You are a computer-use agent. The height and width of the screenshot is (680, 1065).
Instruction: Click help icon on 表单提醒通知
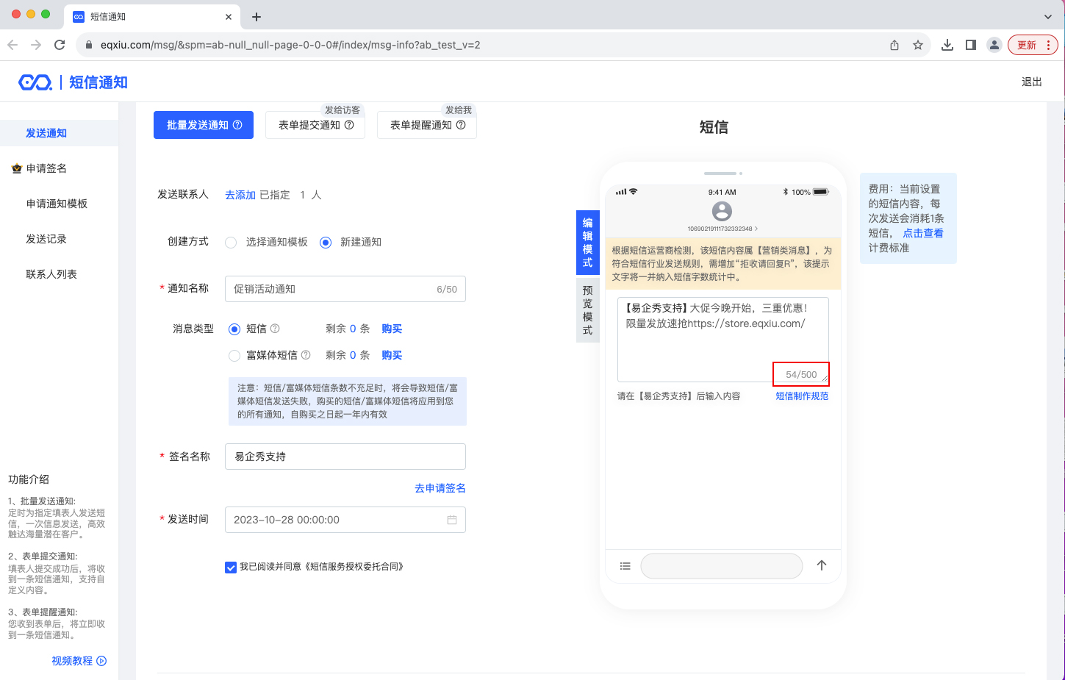click(x=461, y=125)
